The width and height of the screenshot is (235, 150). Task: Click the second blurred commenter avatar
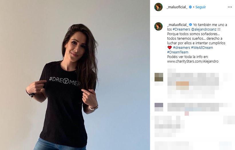pyautogui.click(x=159, y=107)
